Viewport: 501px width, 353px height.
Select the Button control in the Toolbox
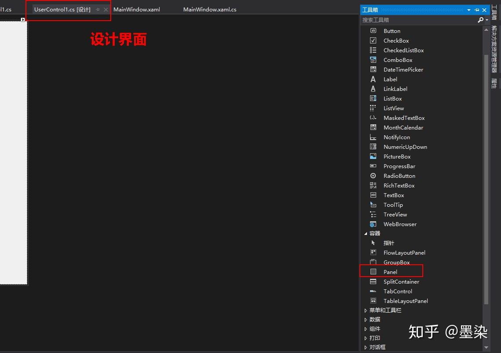[x=391, y=31]
